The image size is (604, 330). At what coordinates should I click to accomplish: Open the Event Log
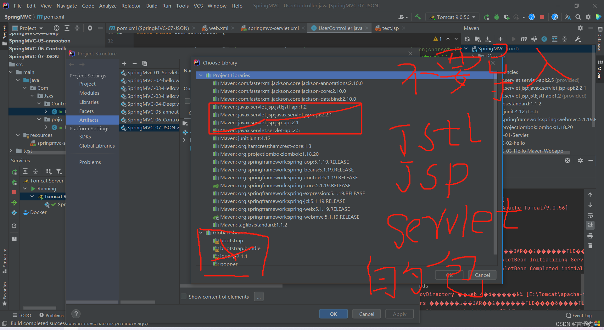click(579, 316)
